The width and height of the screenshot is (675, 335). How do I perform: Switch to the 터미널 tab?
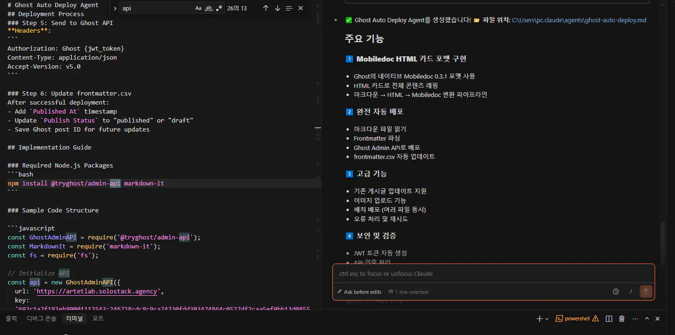[x=74, y=318]
